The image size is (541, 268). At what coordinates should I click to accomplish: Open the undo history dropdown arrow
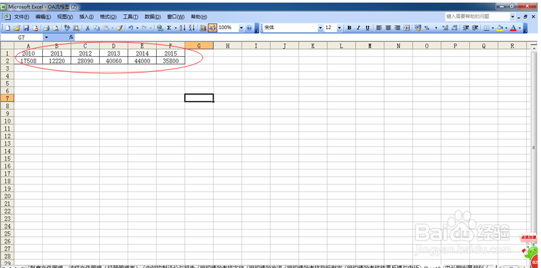(x=137, y=28)
